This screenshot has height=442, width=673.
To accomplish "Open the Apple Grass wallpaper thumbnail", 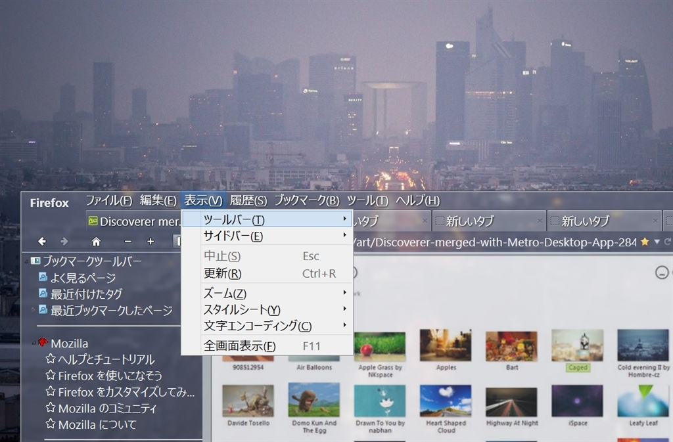I will [x=380, y=346].
